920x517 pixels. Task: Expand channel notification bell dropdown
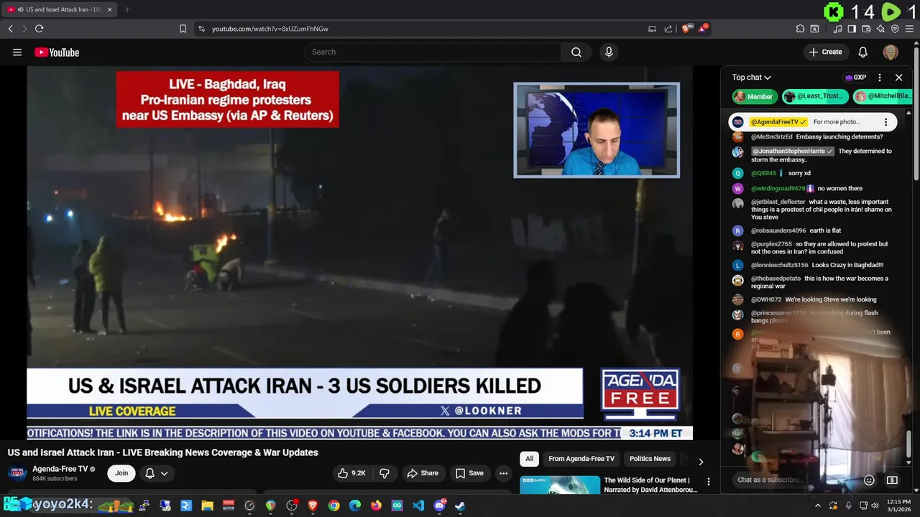pyautogui.click(x=157, y=473)
